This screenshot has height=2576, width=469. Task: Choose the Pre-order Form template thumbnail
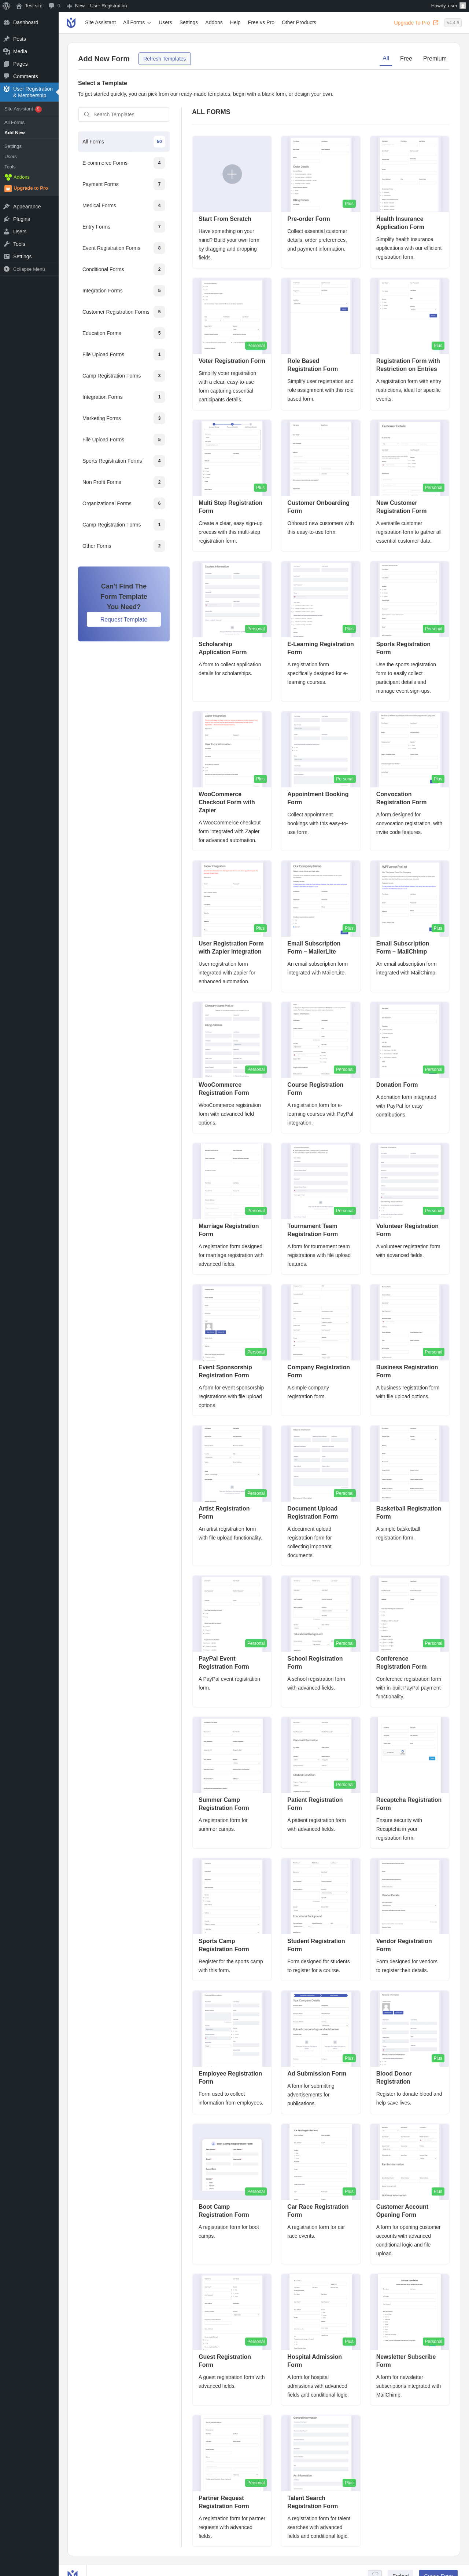click(320, 174)
